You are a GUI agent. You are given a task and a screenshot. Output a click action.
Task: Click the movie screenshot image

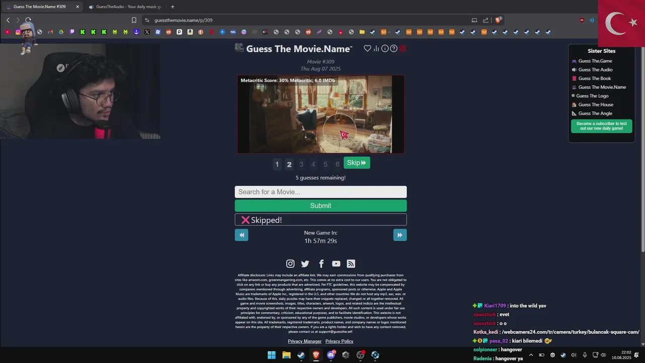click(x=320, y=114)
